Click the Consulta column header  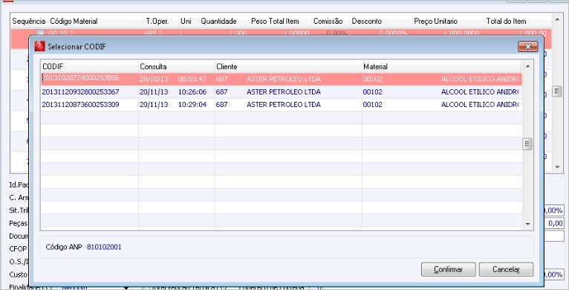coord(177,66)
